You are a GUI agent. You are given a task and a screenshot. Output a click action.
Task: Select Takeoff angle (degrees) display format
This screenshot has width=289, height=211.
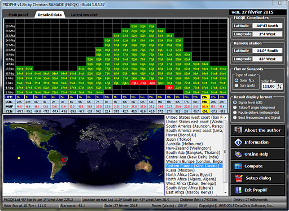coord(235,107)
